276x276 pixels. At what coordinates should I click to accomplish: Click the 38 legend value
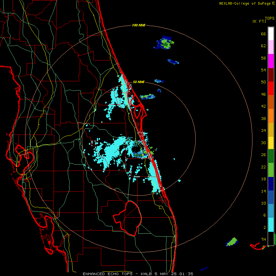pos(263,118)
